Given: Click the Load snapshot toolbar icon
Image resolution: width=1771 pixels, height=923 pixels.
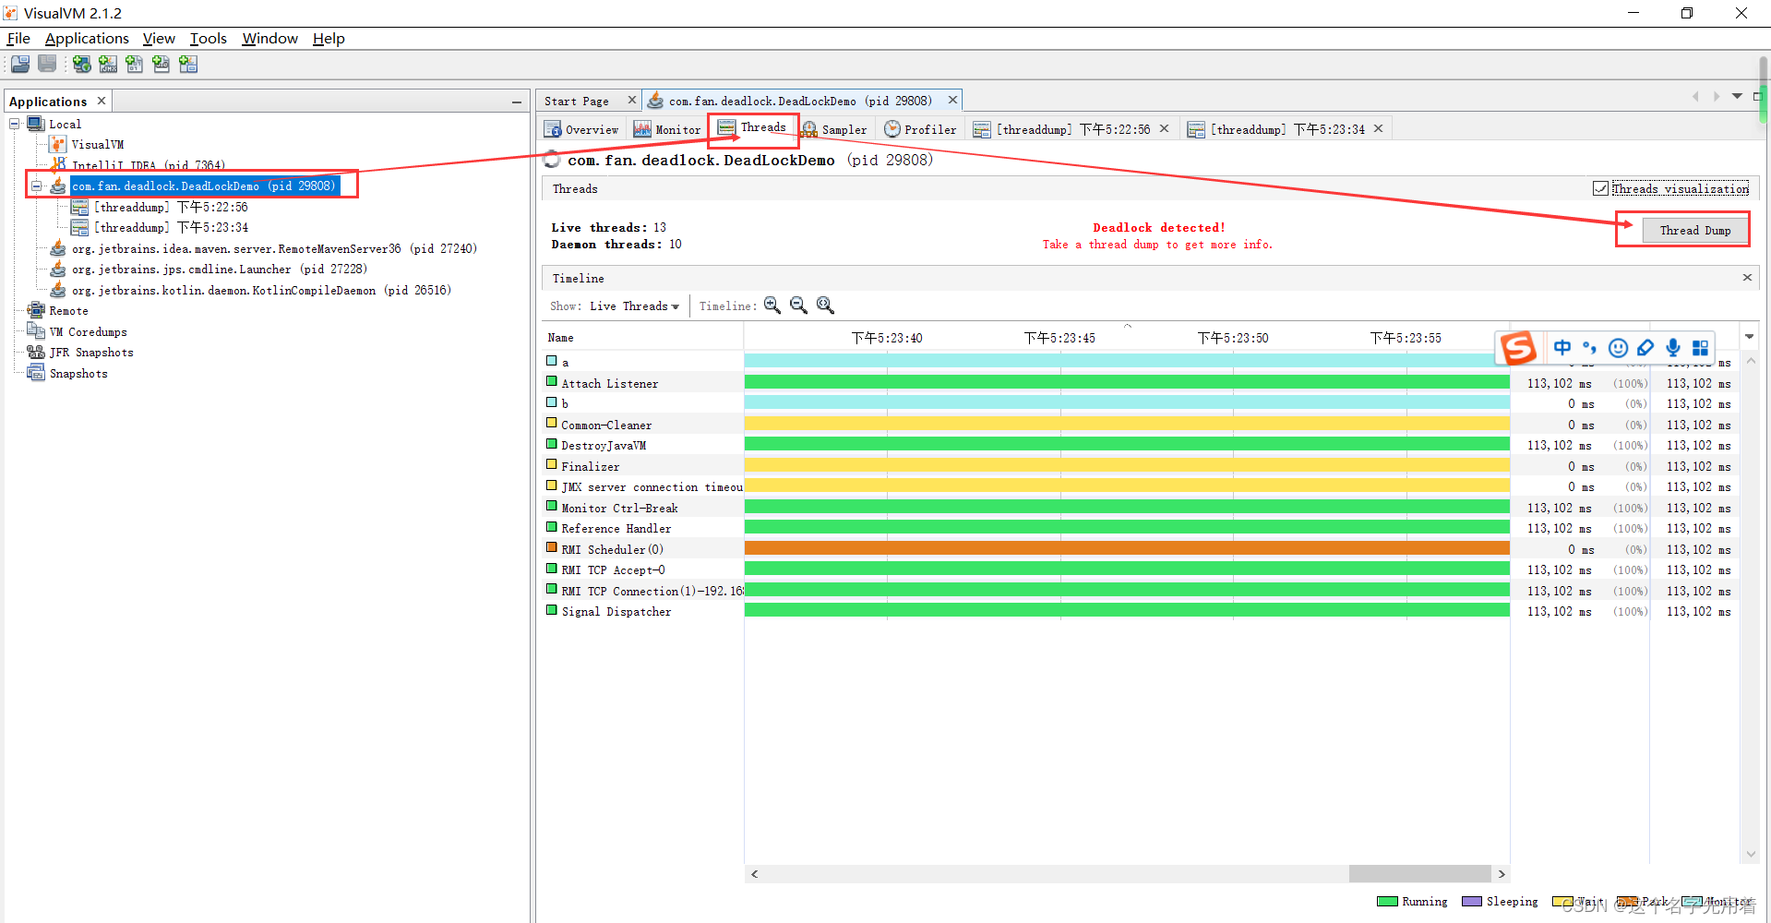Looking at the screenshot, I should click(x=20, y=64).
